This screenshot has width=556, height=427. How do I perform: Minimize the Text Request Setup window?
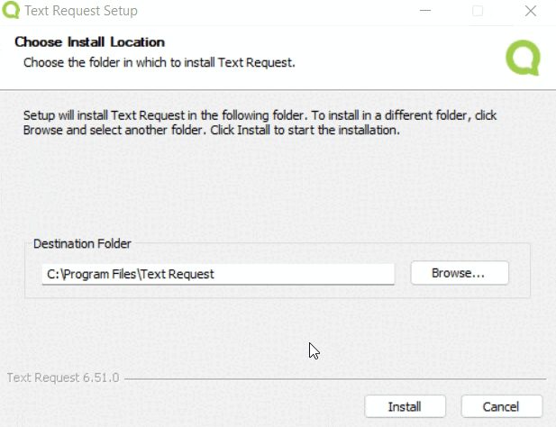point(431,12)
